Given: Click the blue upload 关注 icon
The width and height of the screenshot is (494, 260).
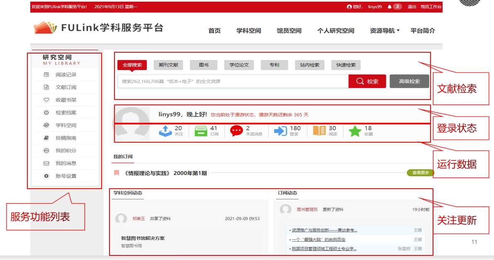Looking at the screenshot, I should click(x=165, y=131).
